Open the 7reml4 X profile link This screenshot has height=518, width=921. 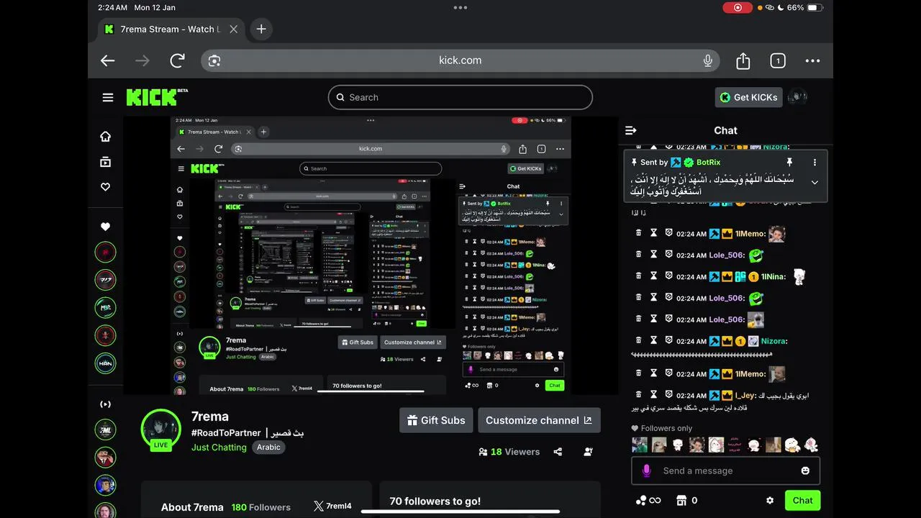point(332,506)
